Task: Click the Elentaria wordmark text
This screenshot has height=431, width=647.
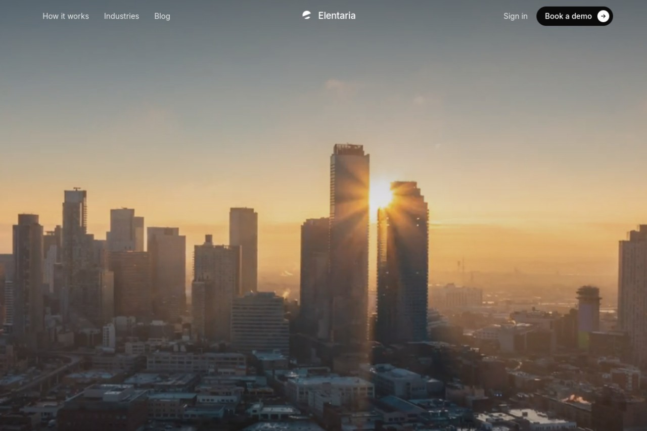Action: 337,16
